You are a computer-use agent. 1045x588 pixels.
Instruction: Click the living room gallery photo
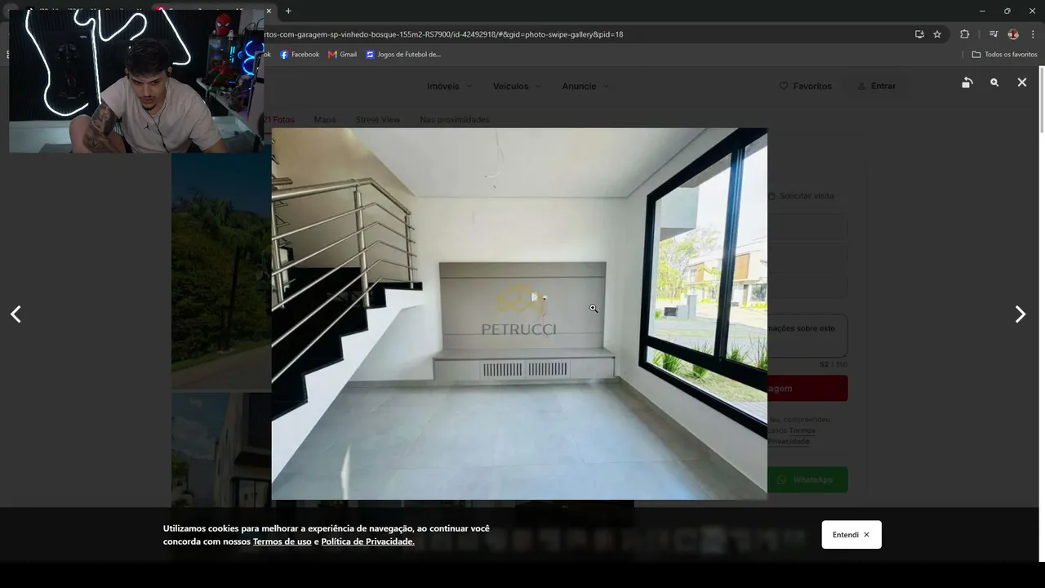[519, 314]
